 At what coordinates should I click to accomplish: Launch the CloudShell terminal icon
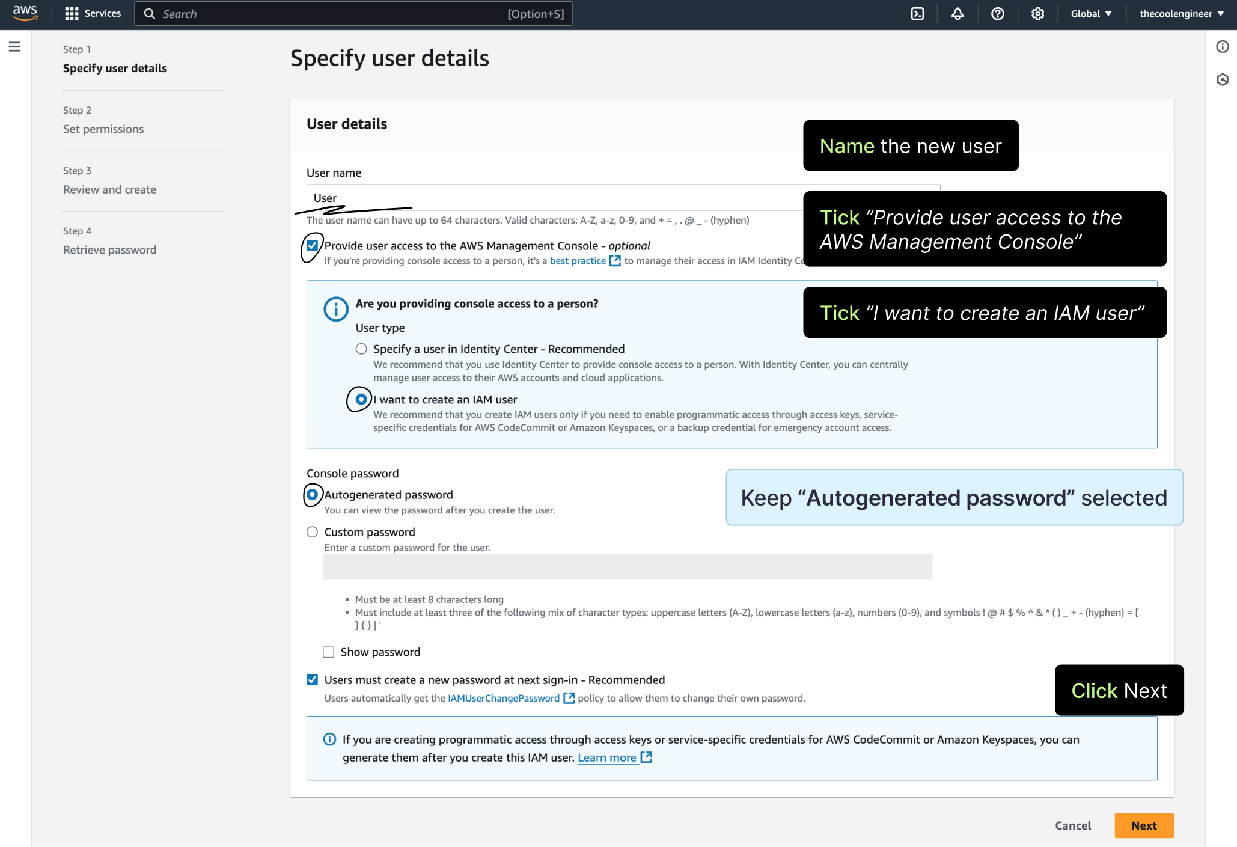(917, 14)
